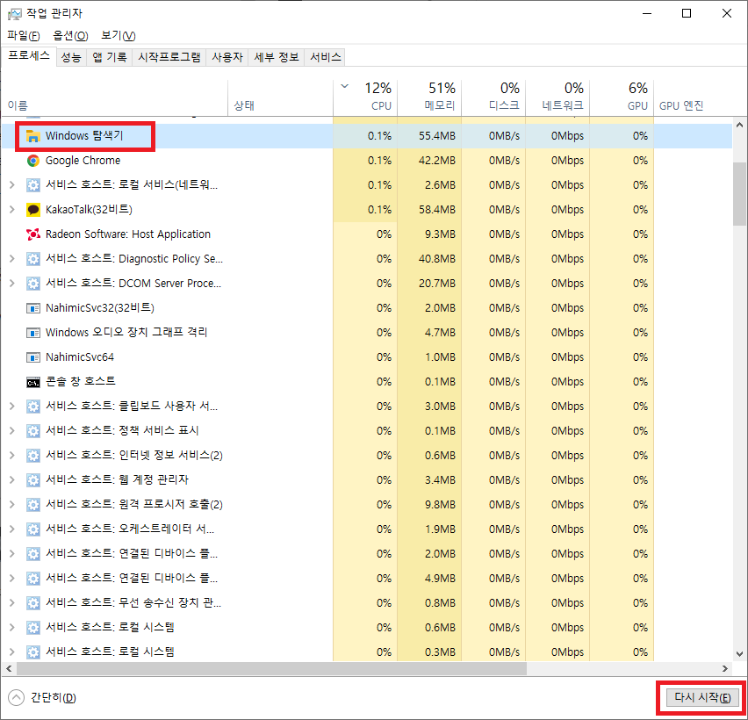Click the KakaoTalk(32비트) app icon
The image size is (748, 720).
32,210
